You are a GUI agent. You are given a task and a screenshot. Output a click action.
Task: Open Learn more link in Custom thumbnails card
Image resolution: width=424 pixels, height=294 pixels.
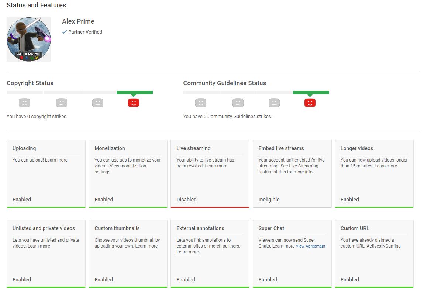click(146, 246)
